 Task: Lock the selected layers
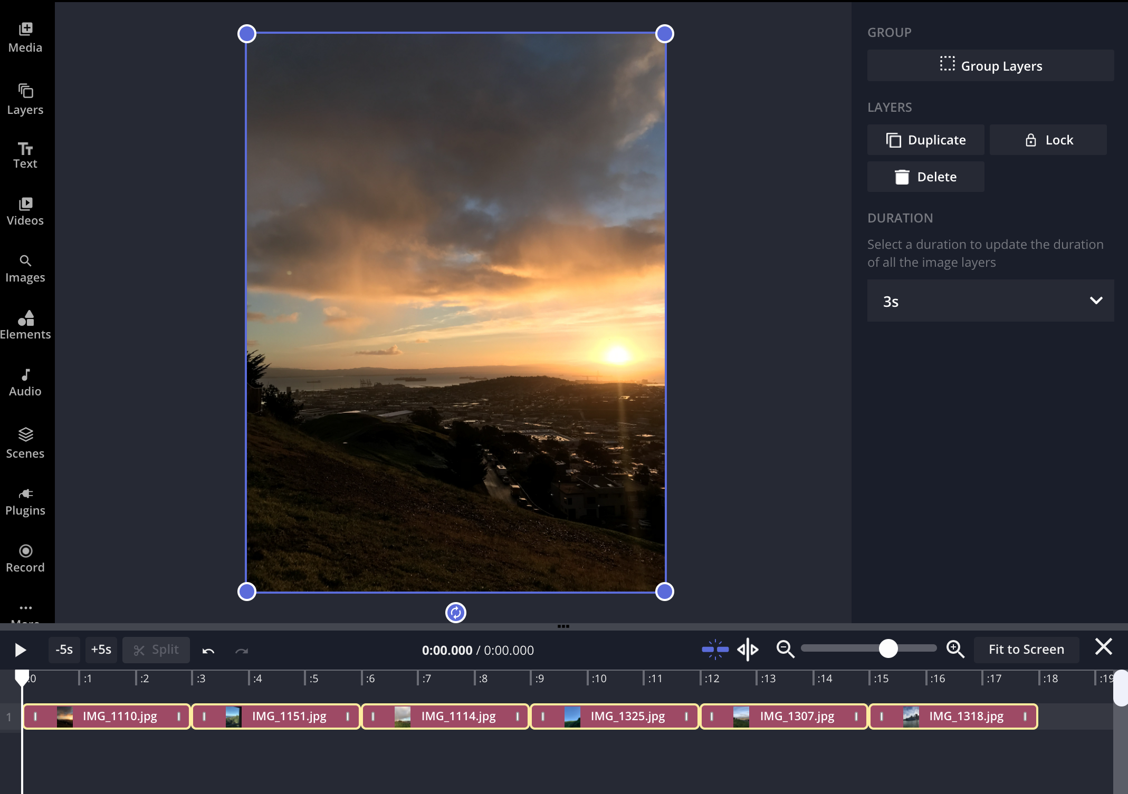[x=1048, y=140]
